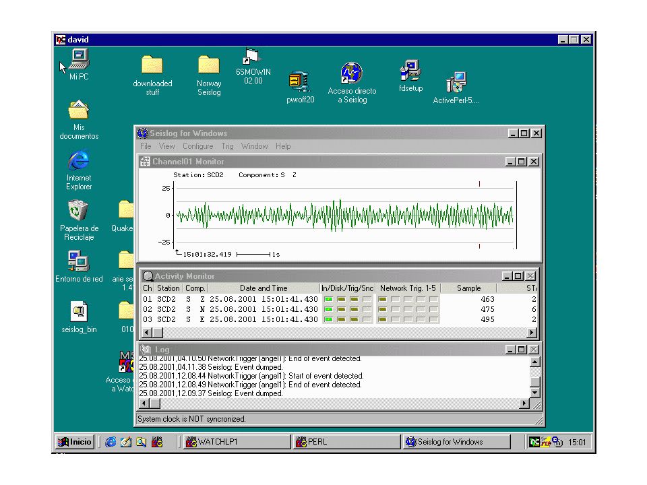Click the tray icon next to the clock

557,442
